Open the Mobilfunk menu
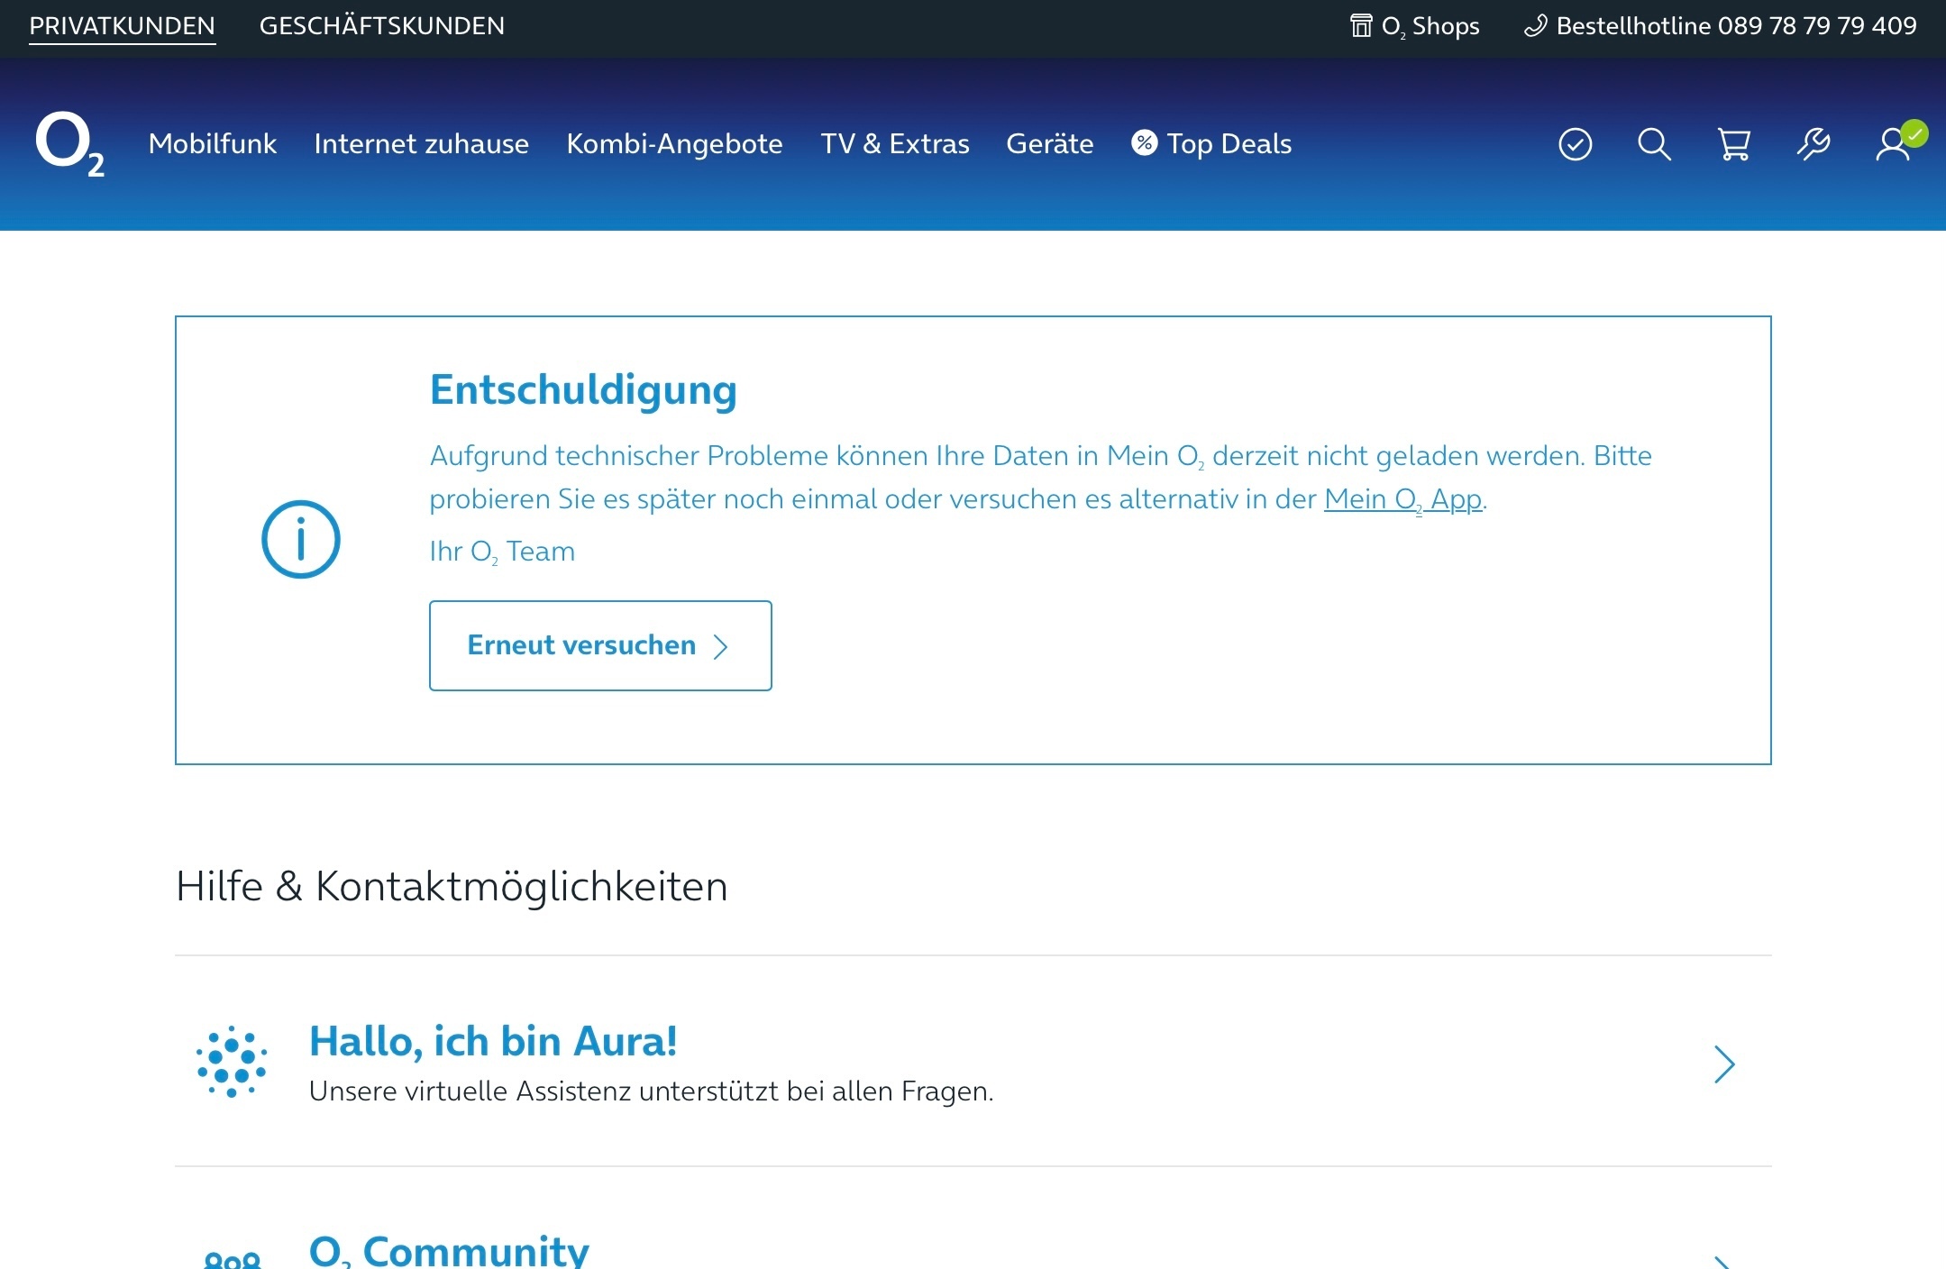1946x1269 pixels. 212,143
